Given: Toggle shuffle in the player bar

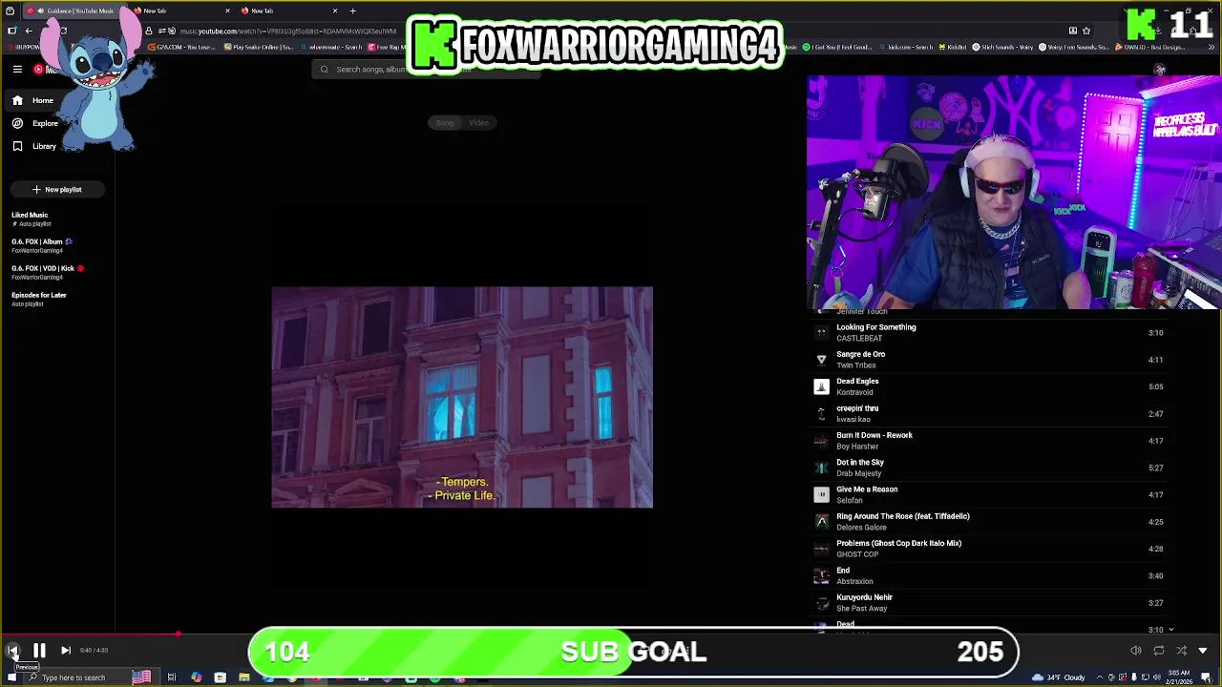Looking at the screenshot, I should [x=1181, y=651].
